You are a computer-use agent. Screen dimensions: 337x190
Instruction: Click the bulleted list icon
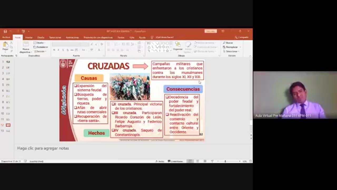point(109,44)
